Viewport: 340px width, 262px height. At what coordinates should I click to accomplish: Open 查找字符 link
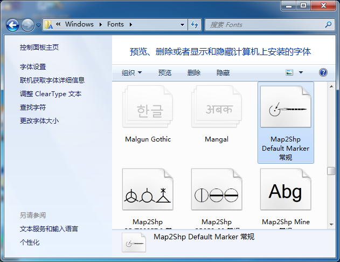33,108
